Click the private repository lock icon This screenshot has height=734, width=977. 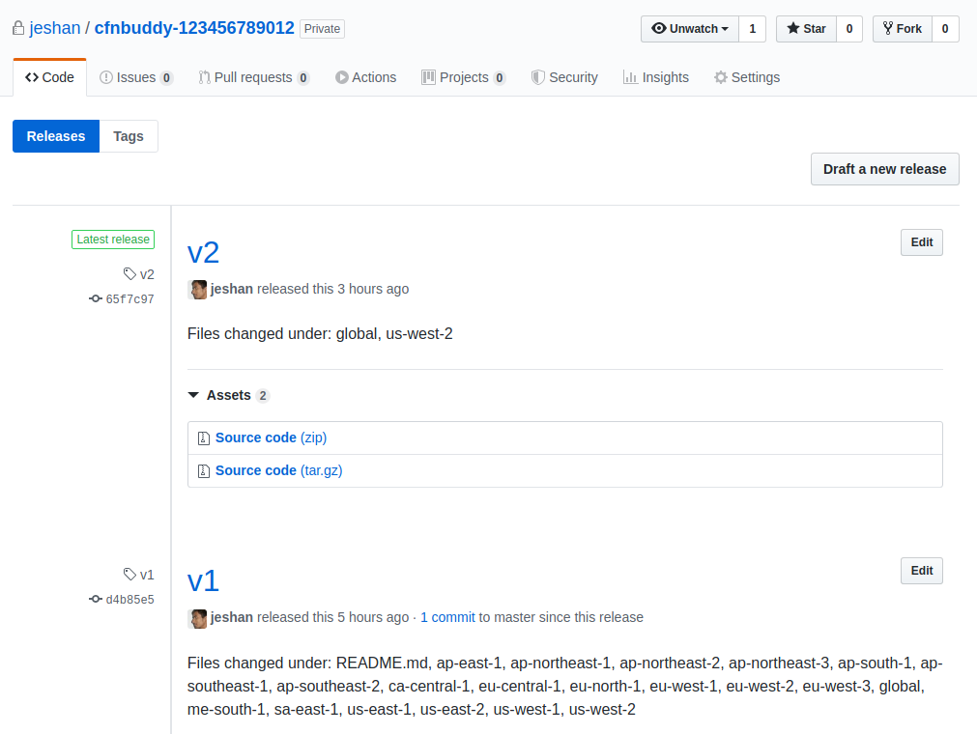click(x=18, y=29)
